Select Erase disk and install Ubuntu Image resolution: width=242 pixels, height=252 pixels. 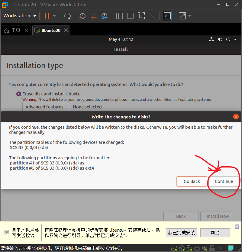click(19, 94)
